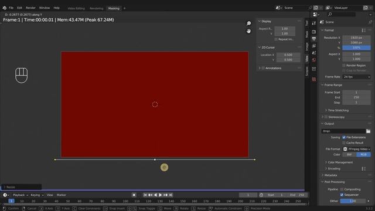Open the Encoding presets list icon
375x211 pixels.
tap(363, 169)
